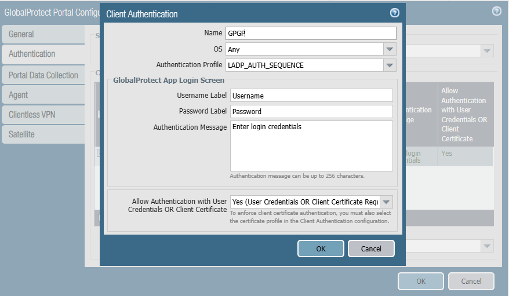Open the Satellite tab

tap(43, 134)
